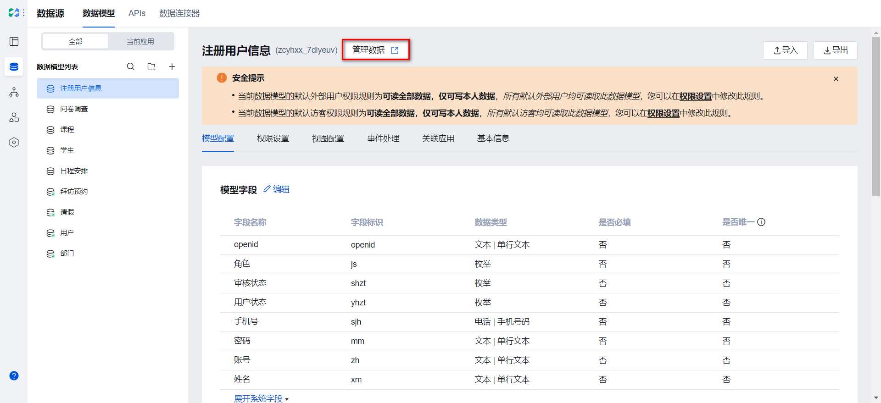The image size is (881, 403).
Task: Click the 姓名 field name cell
Action: [242, 380]
